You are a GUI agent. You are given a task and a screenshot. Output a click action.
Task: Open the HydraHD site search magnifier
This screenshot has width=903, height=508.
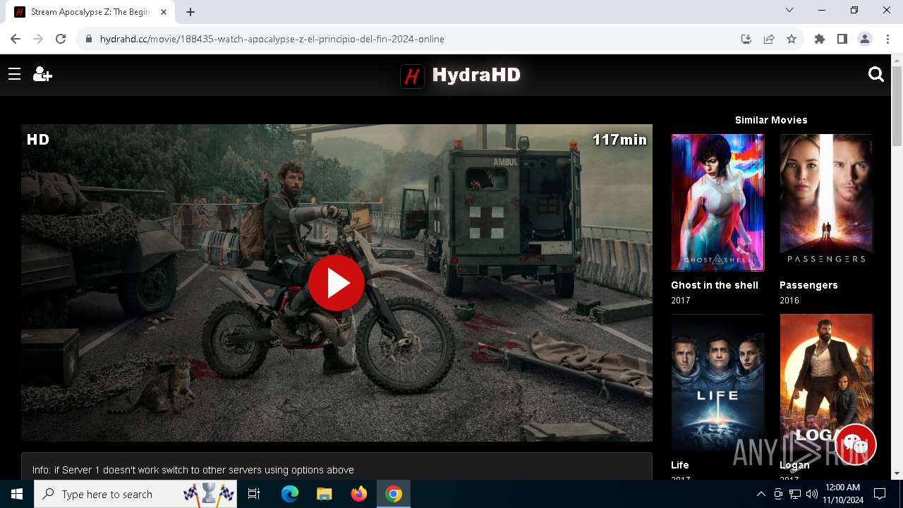tap(876, 74)
